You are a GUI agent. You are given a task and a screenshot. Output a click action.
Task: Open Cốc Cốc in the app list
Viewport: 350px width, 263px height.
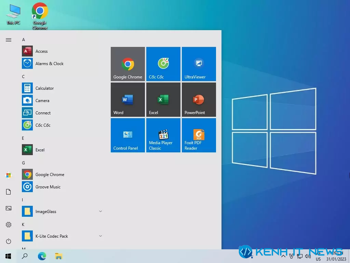(62, 125)
